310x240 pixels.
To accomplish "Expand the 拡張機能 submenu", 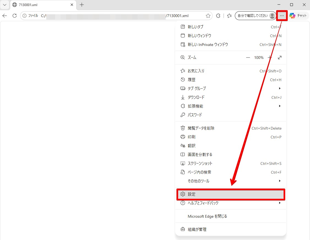I will 231,106.
